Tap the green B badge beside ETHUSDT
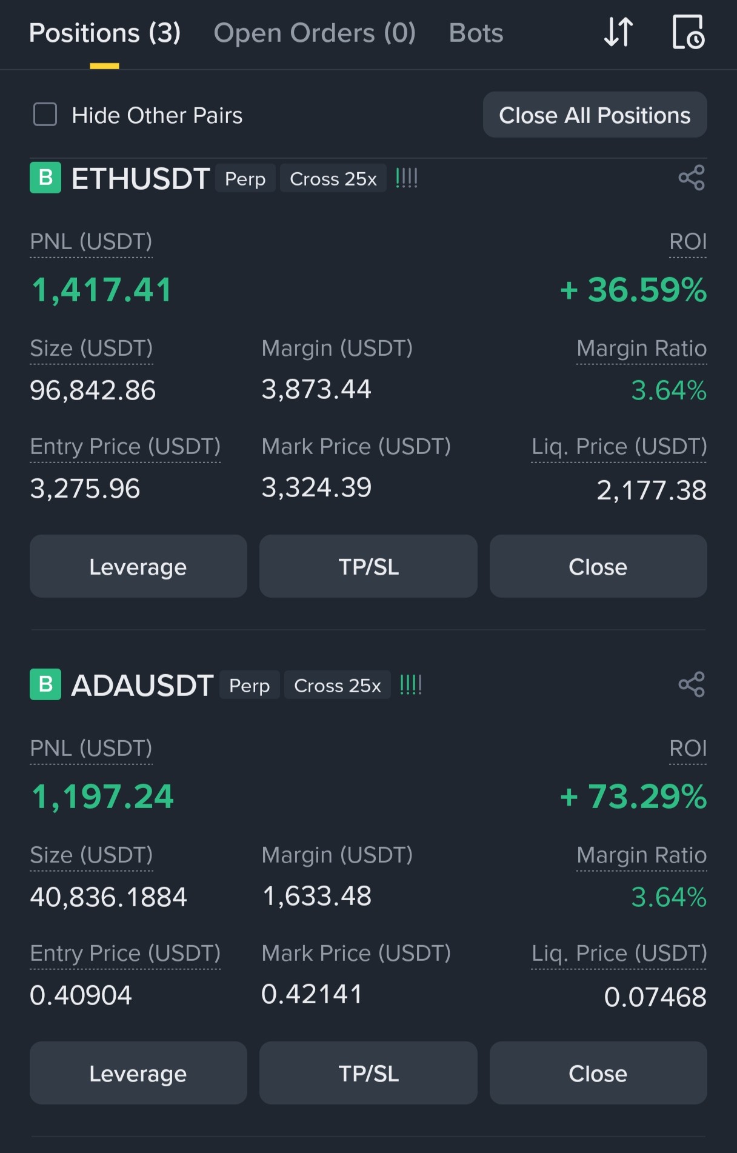Viewport: 737px width, 1153px height. click(45, 178)
